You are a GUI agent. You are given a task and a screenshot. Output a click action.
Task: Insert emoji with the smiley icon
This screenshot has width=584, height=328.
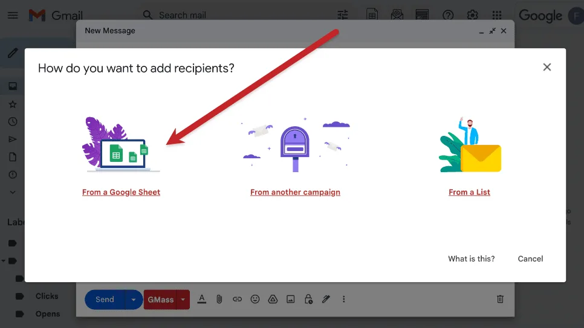tap(255, 299)
